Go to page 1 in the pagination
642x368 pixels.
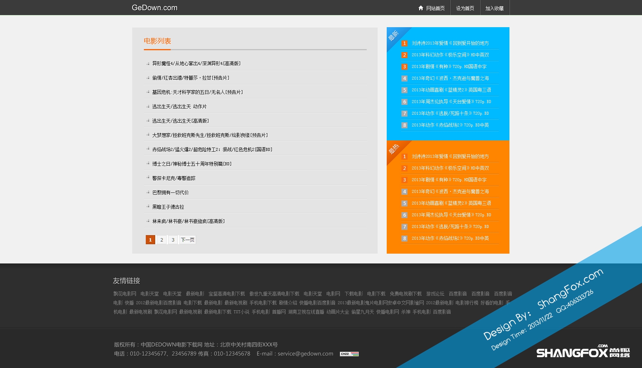pyautogui.click(x=150, y=240)
